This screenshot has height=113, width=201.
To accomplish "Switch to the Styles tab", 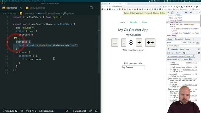I will coord(170,39).
